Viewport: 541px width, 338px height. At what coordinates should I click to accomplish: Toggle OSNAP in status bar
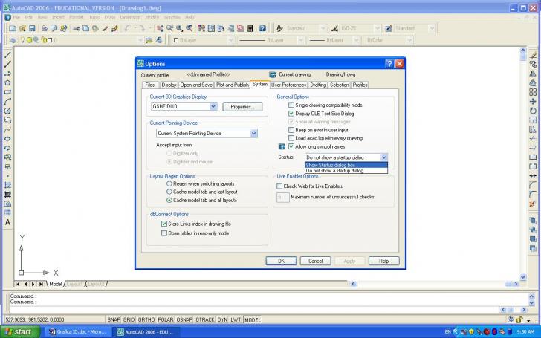coord(184,319)
